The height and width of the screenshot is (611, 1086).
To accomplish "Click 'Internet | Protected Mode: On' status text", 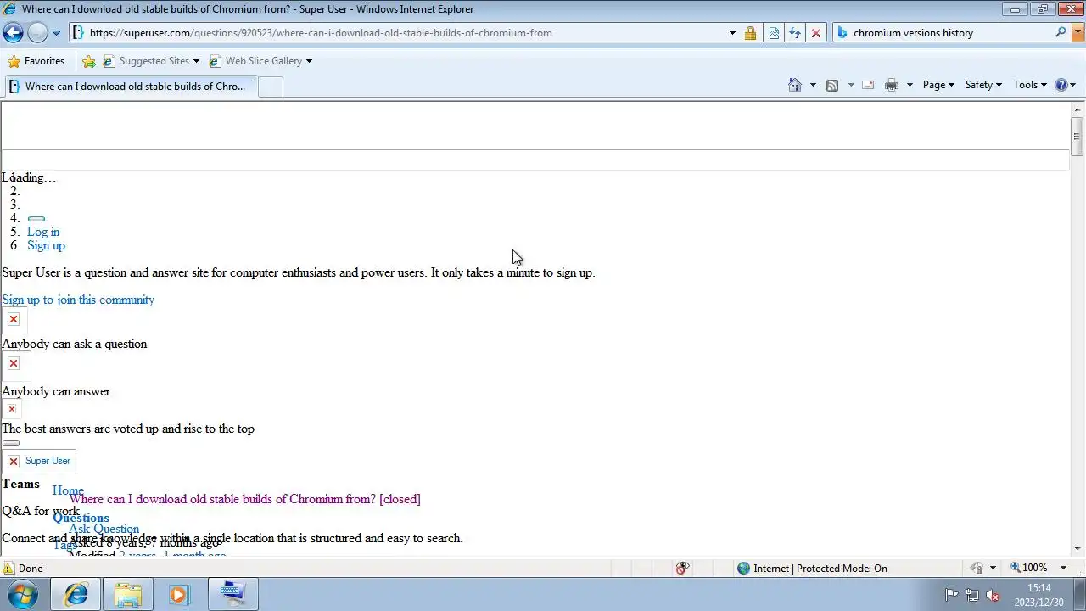I will tap(820, 569).
